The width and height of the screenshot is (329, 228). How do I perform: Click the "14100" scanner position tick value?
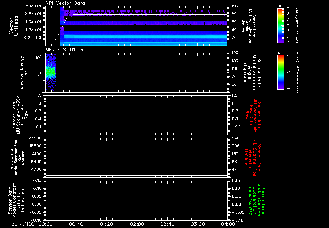[x=35, y=154]
